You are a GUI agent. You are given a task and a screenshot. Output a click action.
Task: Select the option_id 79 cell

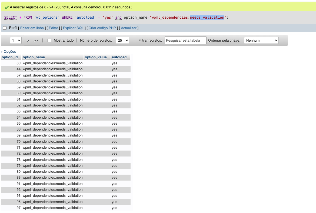coord(11,165)
